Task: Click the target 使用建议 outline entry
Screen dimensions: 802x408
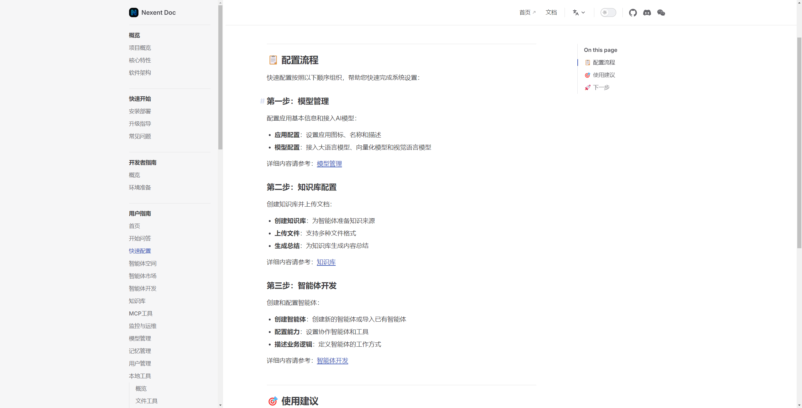Action: coord(604,75)
